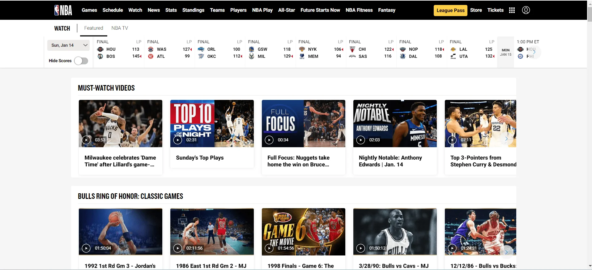This screenshot has height=270, width=592.
Task: Open the Watch menu item
Action: (x=135, y=10)
